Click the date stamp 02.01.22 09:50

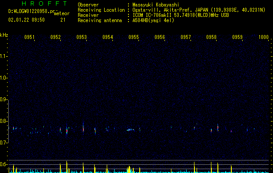[x=26, y=20]
